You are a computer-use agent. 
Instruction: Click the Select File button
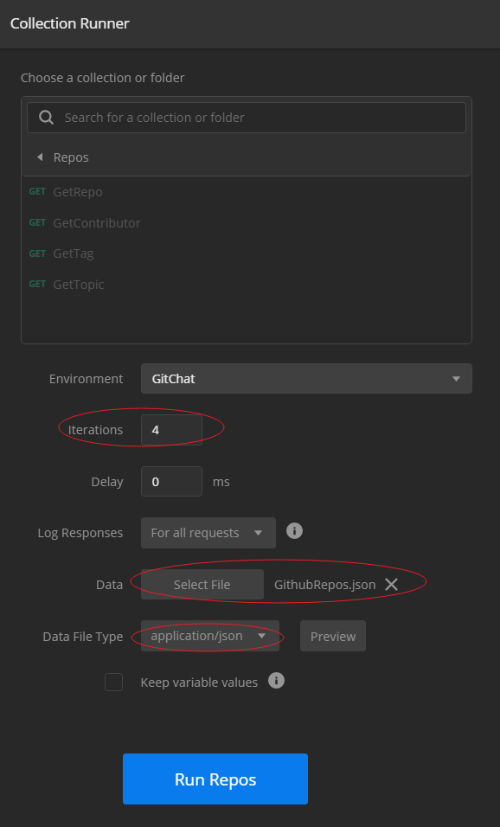(202, 585)
